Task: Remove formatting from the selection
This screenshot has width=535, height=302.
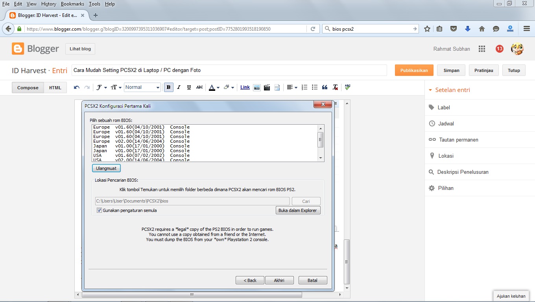Action: [x=335, y=87]
